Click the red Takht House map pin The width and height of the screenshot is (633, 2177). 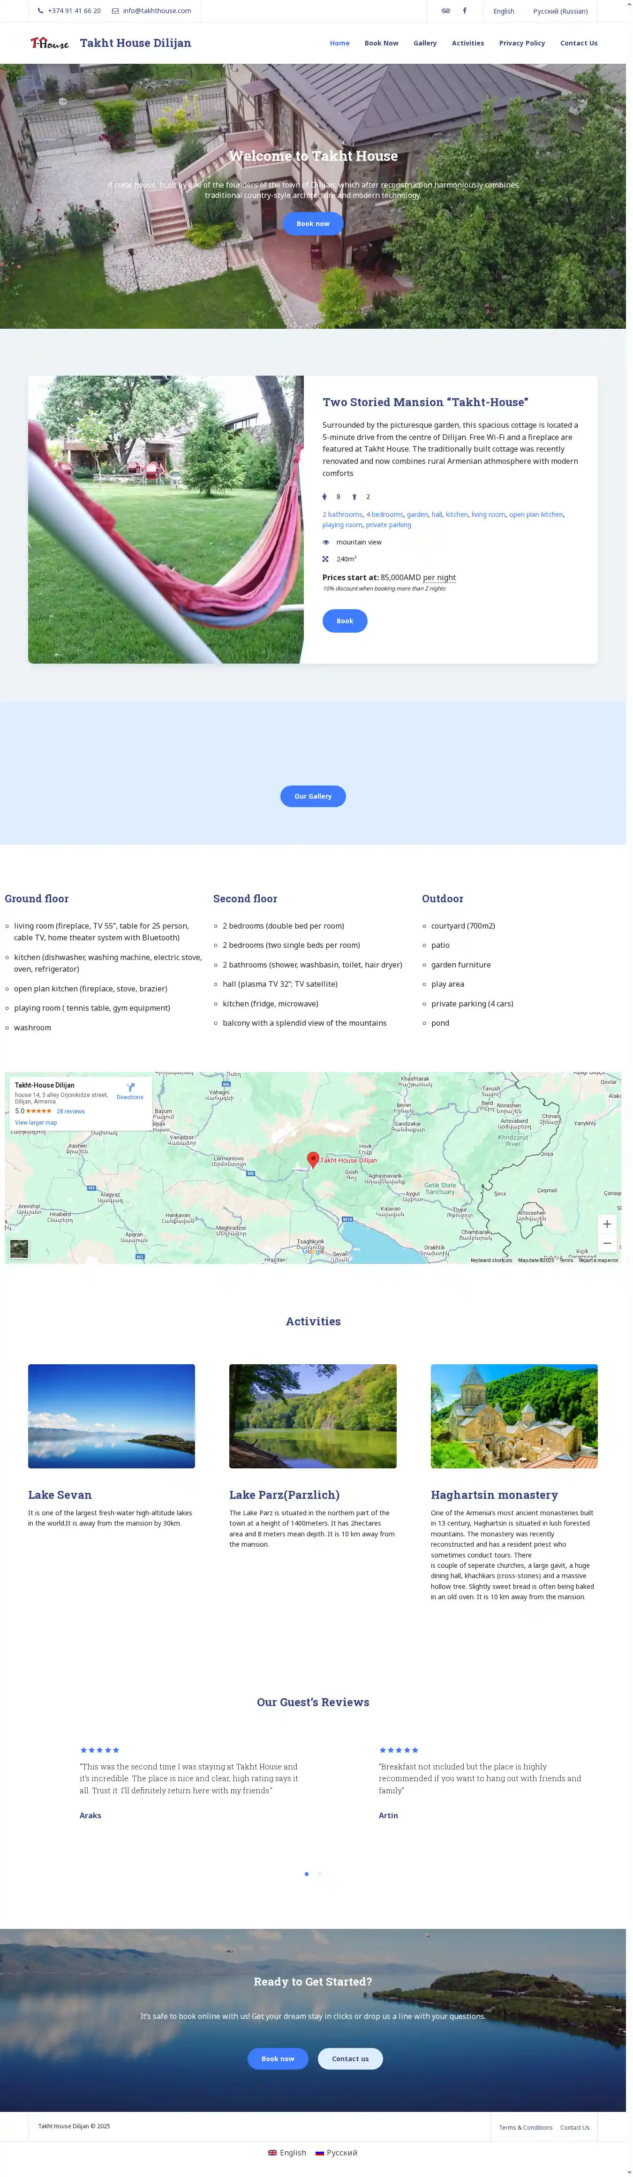coord(313,1159)
